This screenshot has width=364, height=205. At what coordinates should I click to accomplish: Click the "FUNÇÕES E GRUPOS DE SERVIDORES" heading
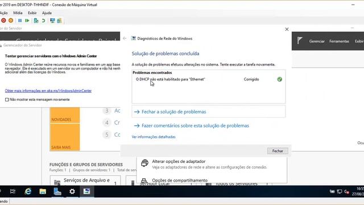click(x=86, y=165)
